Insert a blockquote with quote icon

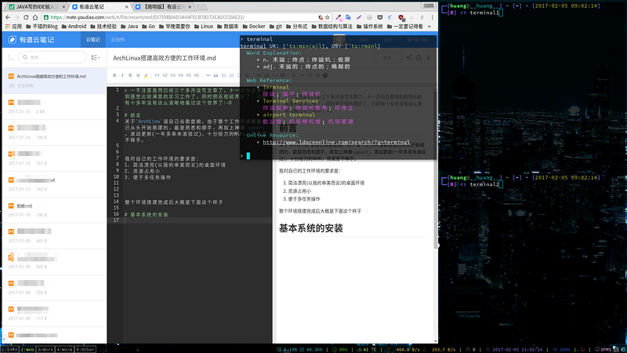(x=216, y=75)
